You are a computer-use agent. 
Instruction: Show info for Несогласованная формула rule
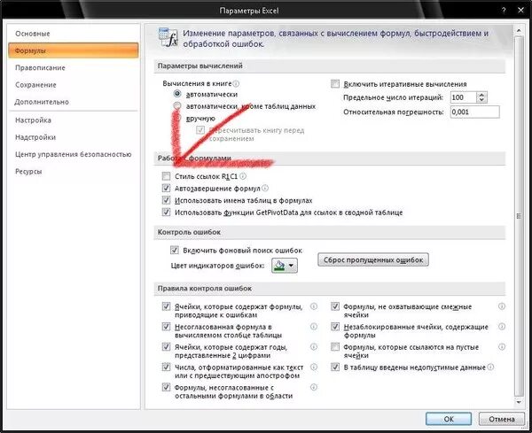314,326
